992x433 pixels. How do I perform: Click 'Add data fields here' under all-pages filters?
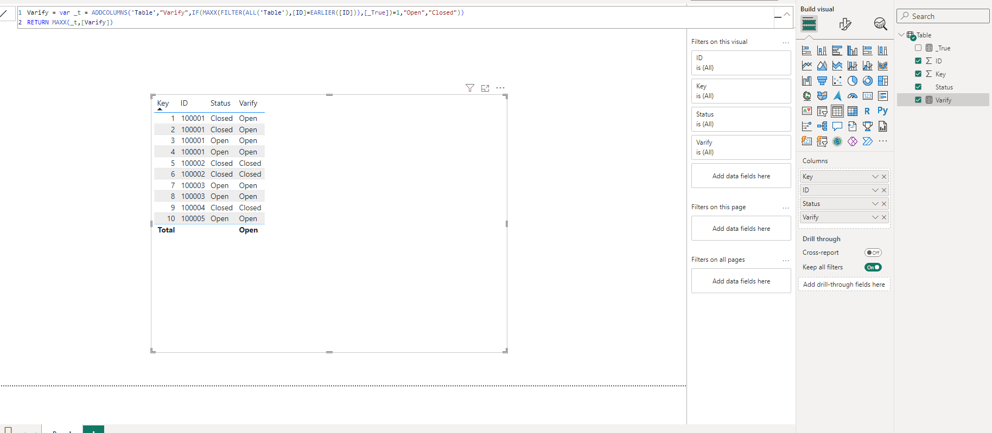pos(741,281)
